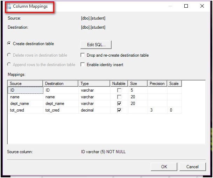Edit size value 20 for dept_name row
The height and width of the screenshot is (178, 213).
(x=138, y=104)
